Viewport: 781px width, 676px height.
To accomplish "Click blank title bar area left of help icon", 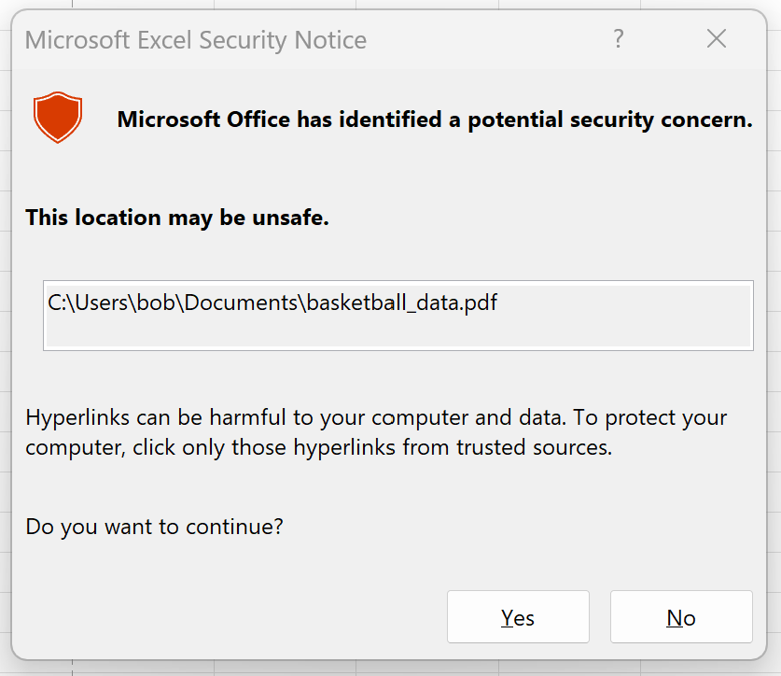I will click(488, 39).
